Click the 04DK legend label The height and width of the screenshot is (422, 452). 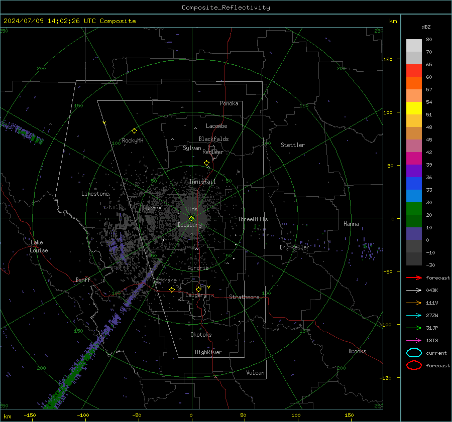(432, 291)
